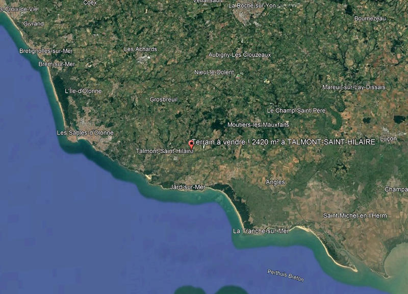This screenshot has width=408, height=294.
Task: Click the Moutiers-les-Mauxfaits label
Action: click(x=259, y=125)
